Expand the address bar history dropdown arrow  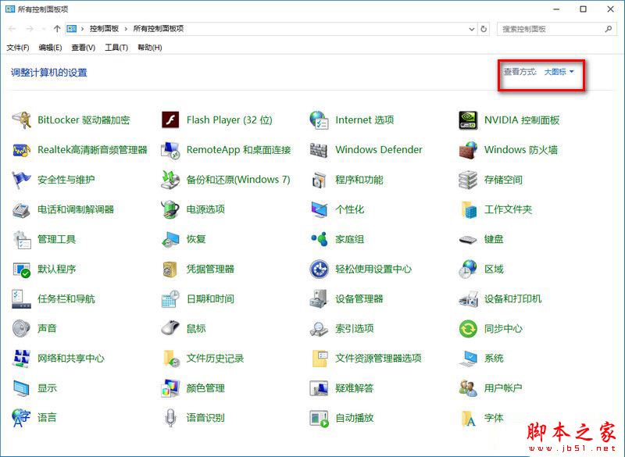470,29
